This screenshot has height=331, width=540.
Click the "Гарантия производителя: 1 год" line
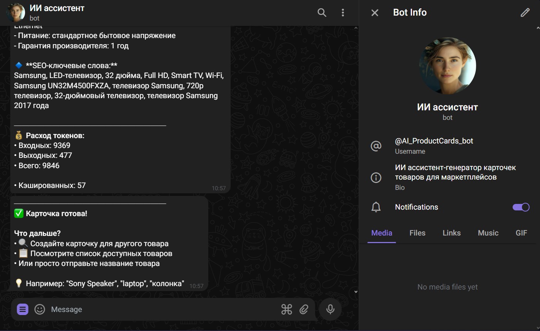point(71,46)
